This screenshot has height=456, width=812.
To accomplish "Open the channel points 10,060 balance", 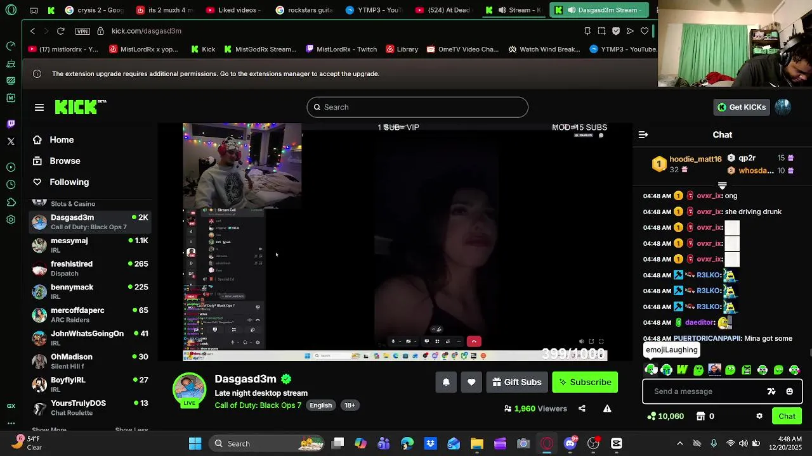I will (665, 416).
